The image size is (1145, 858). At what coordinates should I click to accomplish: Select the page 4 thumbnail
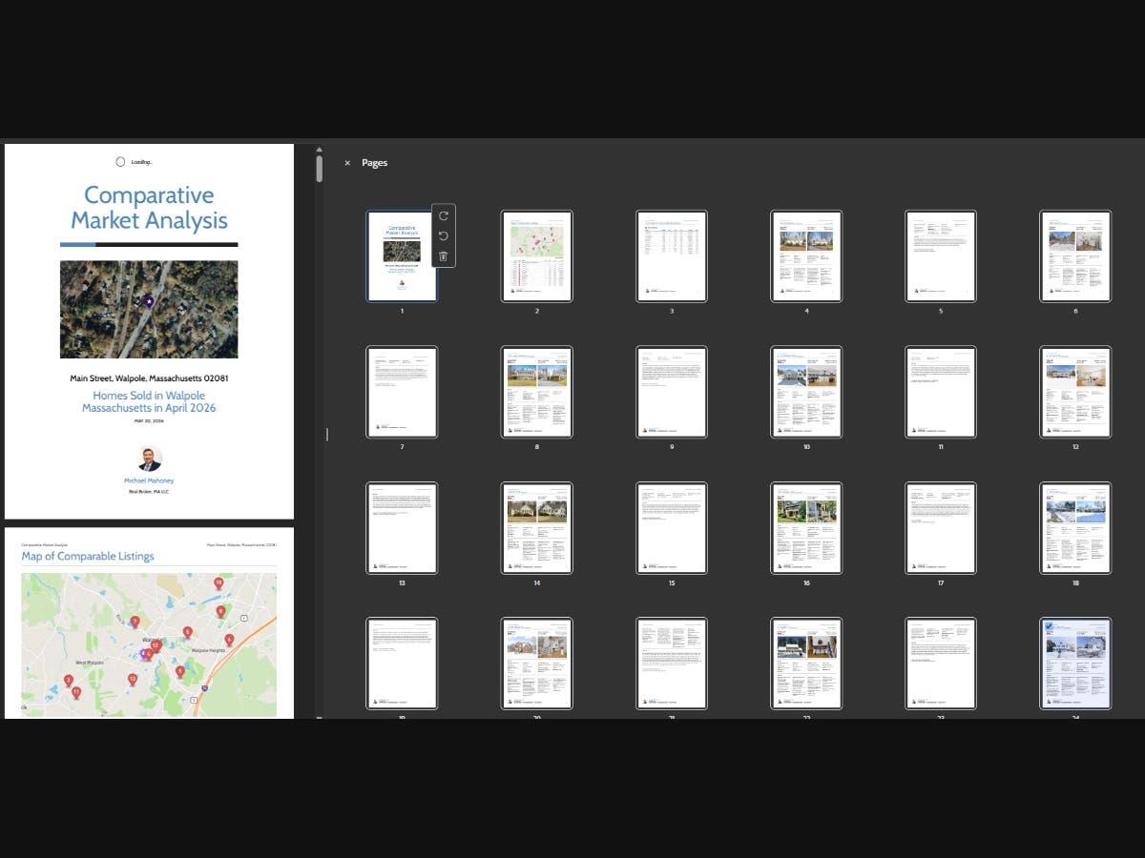click(806, 256)
